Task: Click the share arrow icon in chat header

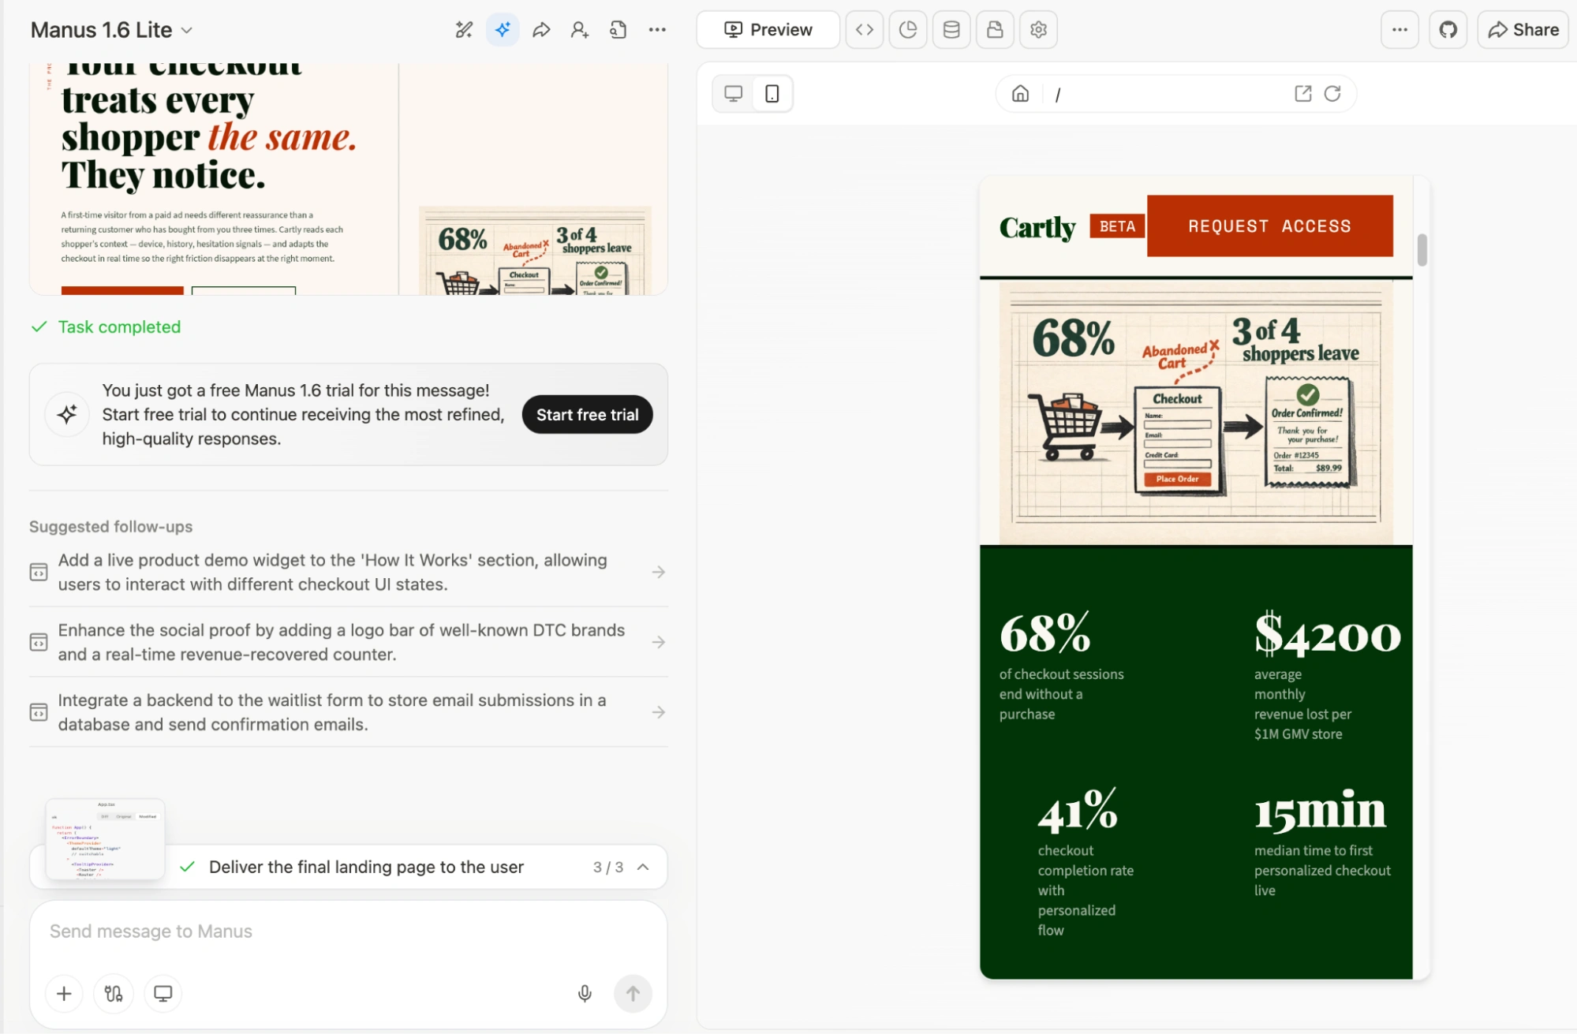Action: click(541, 30)
